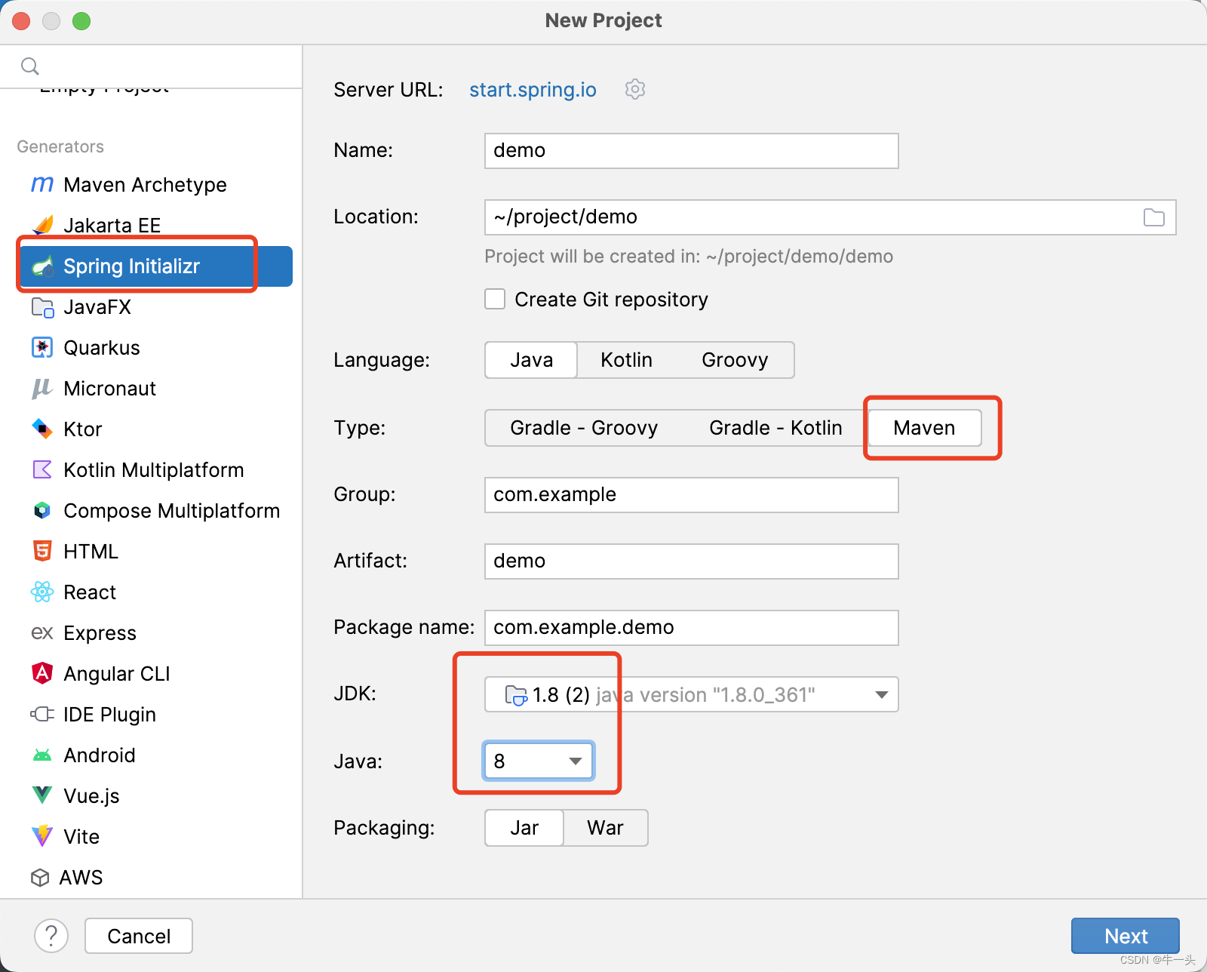Click the JavaFX folder icon

coord(43,307)
